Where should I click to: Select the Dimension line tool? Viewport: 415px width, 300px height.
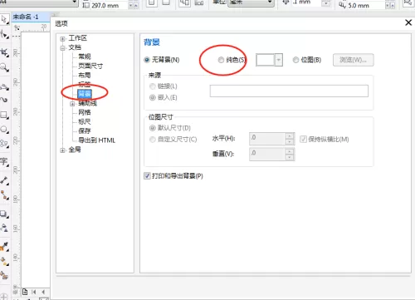pyautogui.click(x=4, y=180)
